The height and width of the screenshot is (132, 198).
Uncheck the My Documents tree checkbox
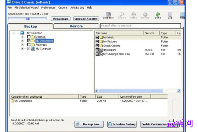pos(29,41)
